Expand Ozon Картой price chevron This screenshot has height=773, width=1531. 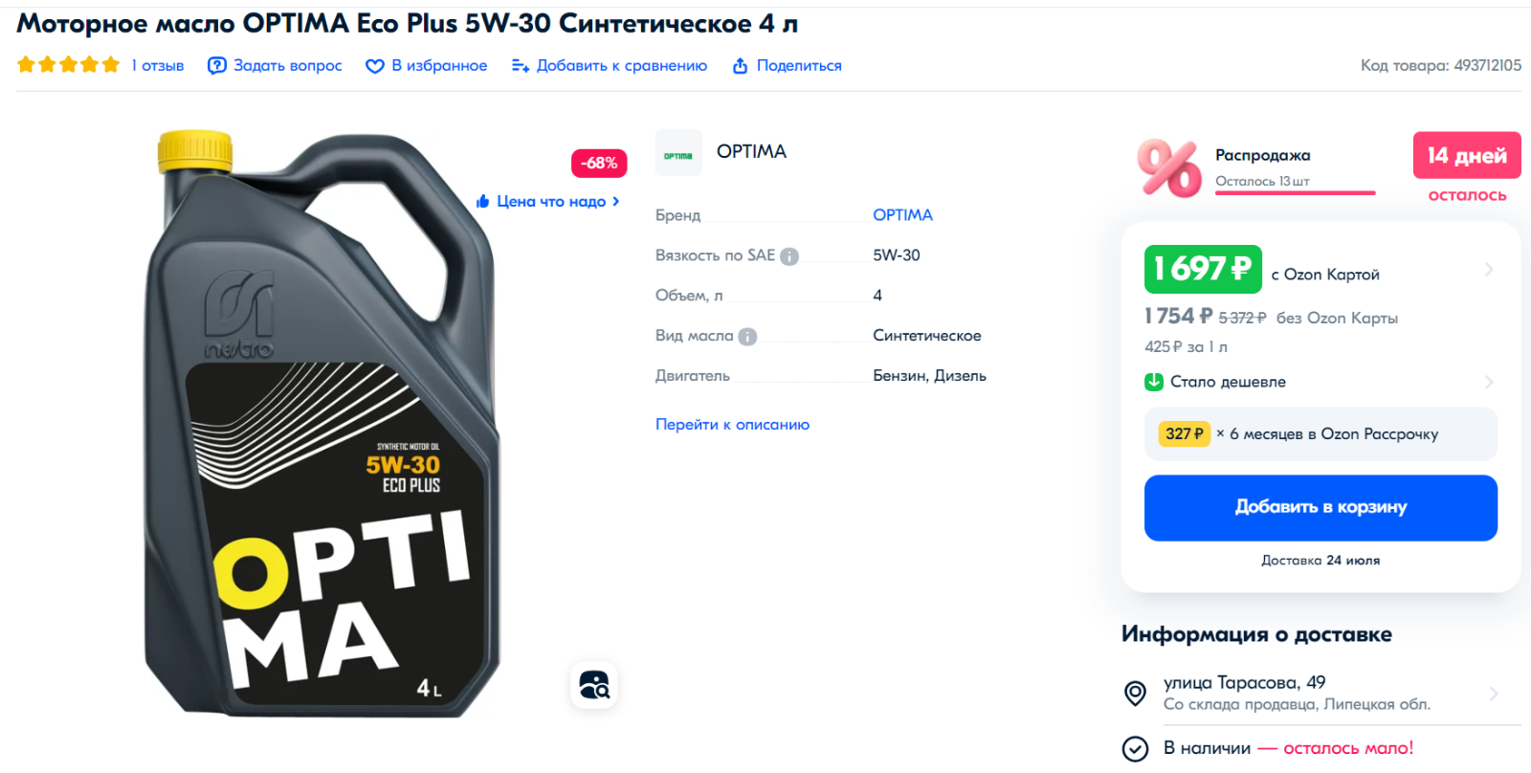(1489, 270)
